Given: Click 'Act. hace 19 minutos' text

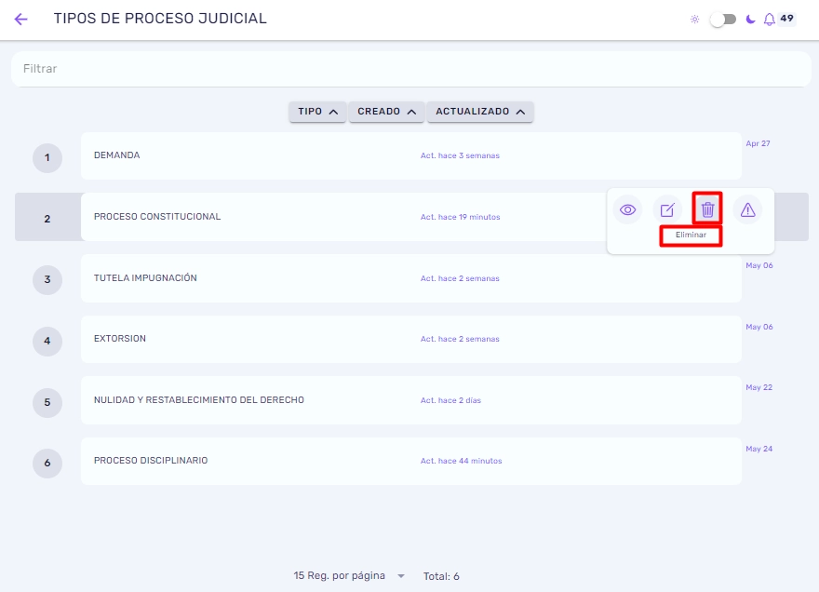Looking at the screenshot, I should pos(460,217).
